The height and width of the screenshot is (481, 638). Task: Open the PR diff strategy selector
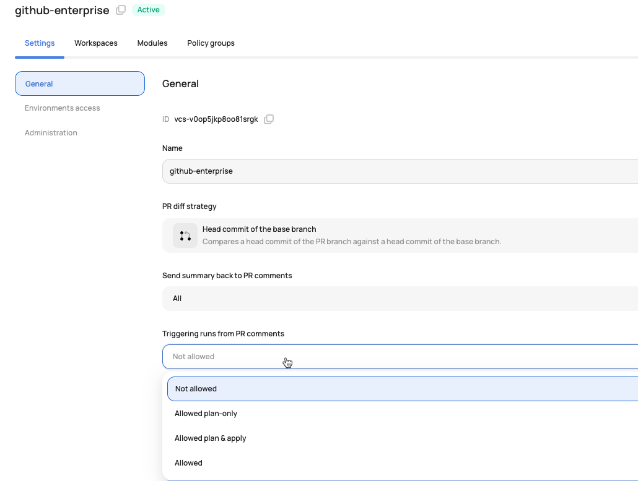coord(400,236)
